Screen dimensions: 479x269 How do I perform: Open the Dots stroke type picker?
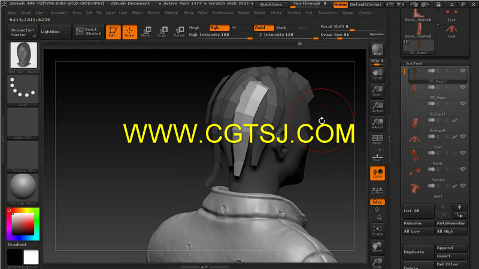[23, 90]
